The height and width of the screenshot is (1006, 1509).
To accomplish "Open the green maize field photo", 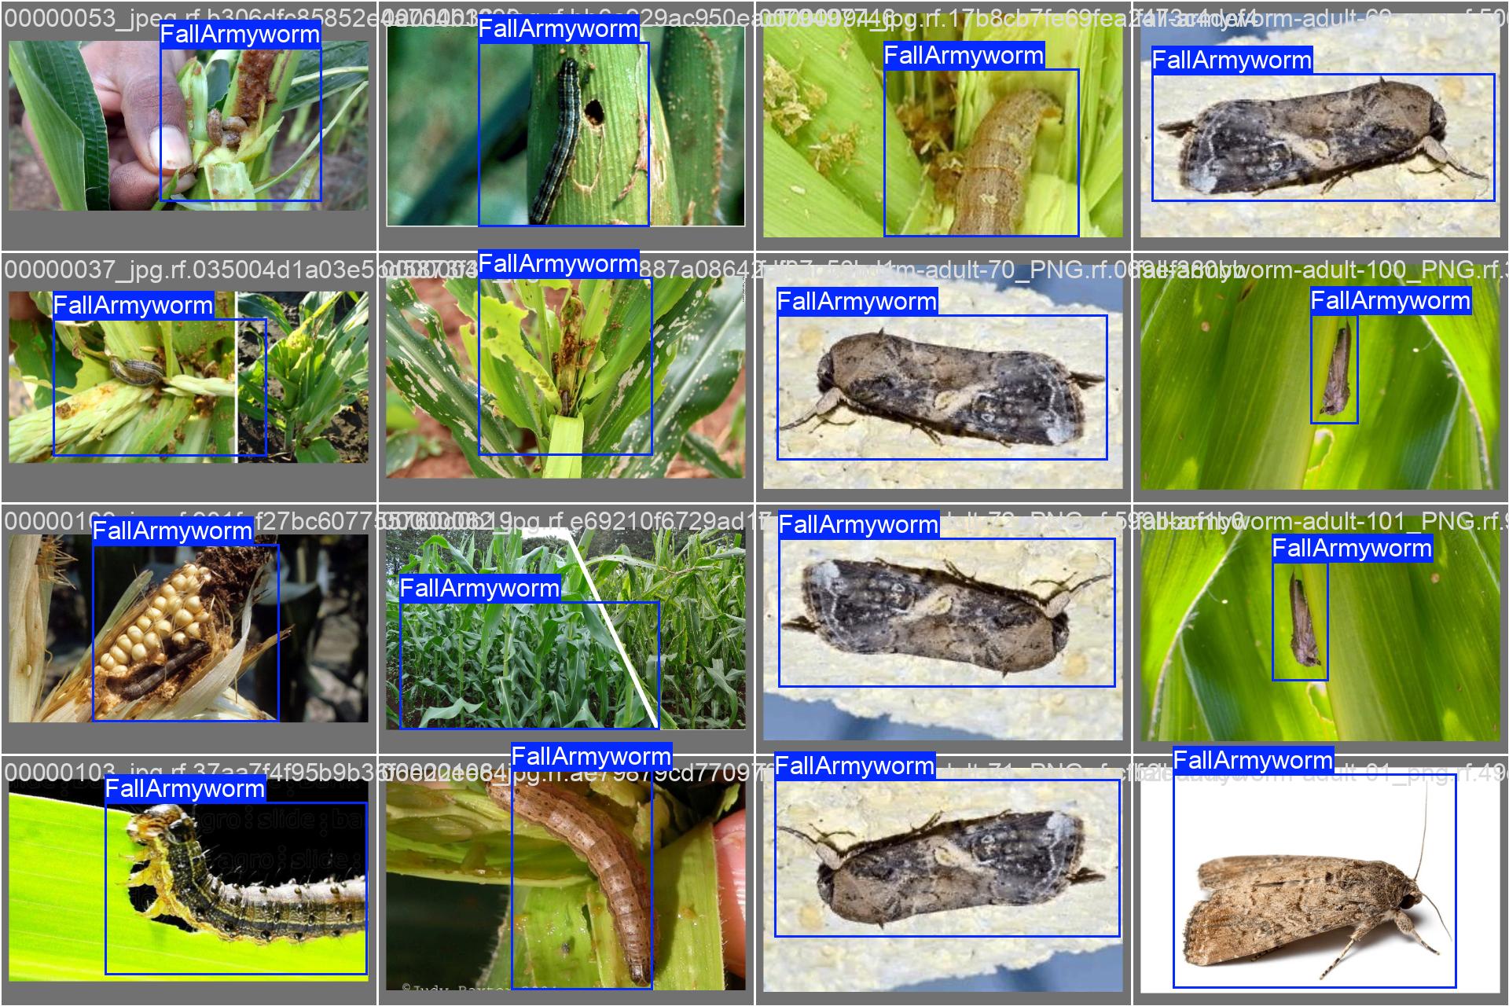I will pos(566,629).
